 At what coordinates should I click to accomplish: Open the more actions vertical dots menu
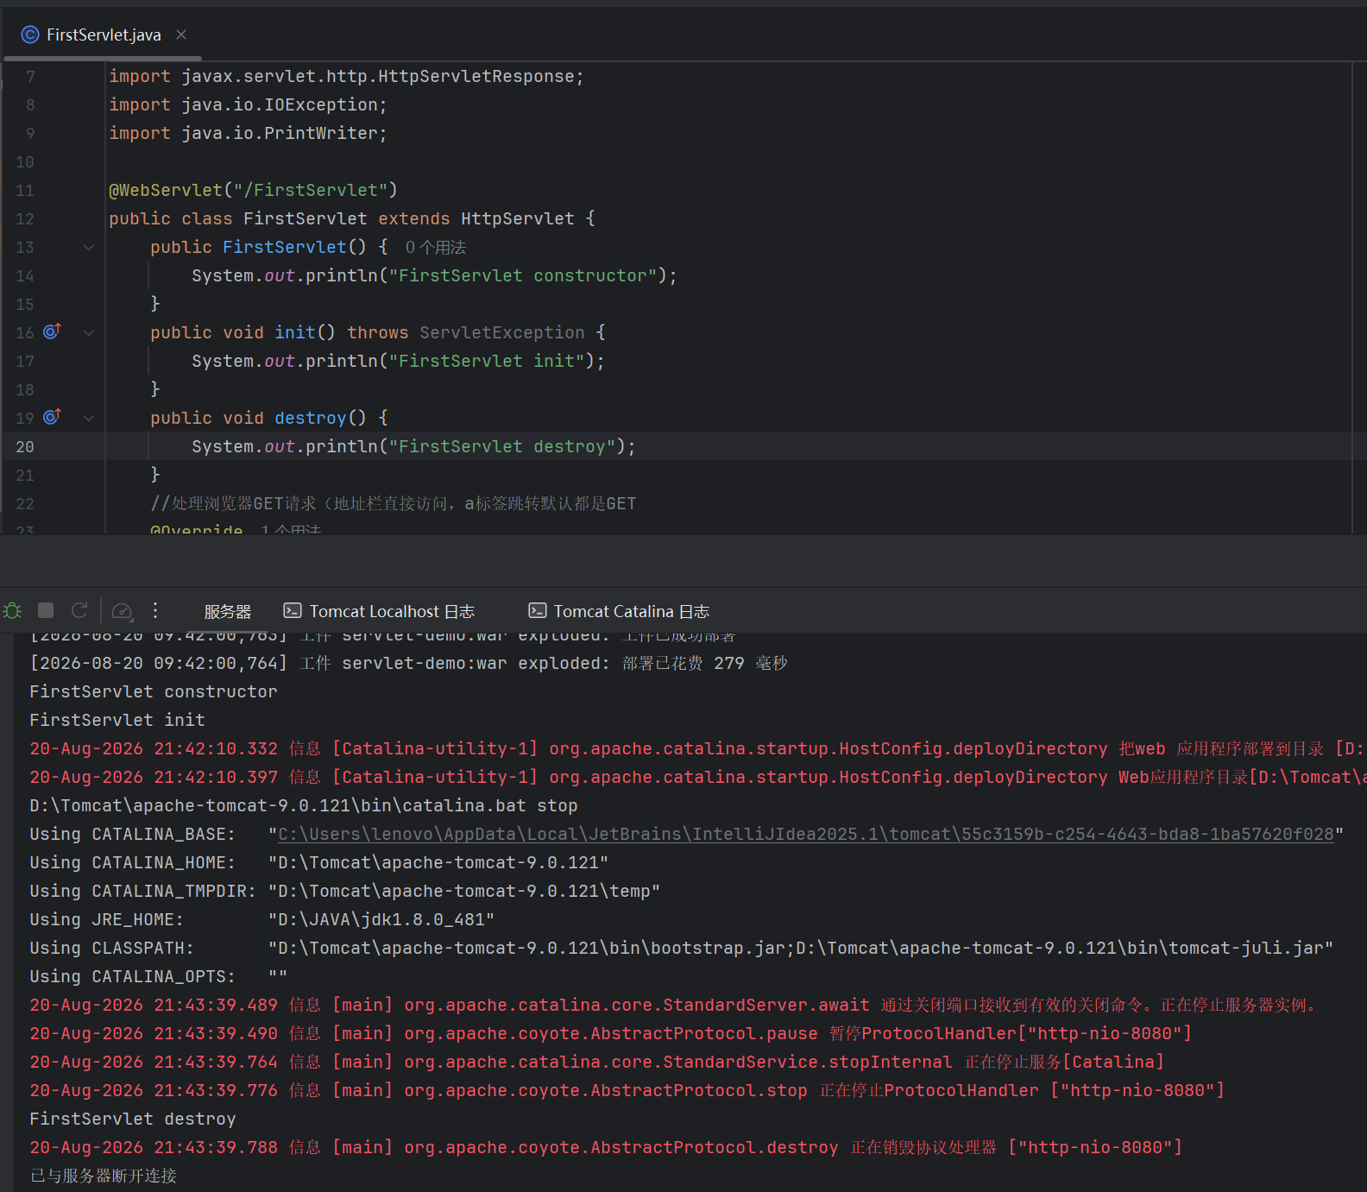pos(155,610)
